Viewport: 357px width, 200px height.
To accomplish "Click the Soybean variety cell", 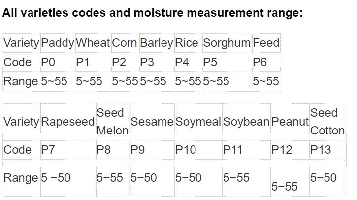I will 246,122.
